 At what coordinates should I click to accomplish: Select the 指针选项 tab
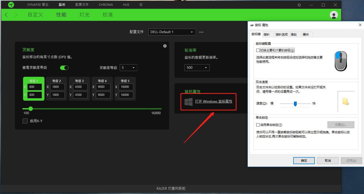click(281, 34)
